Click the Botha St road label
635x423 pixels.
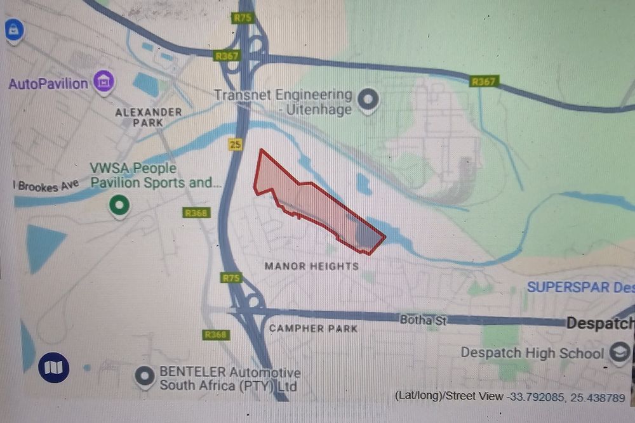pyautogui.click(x=423, y=320)
